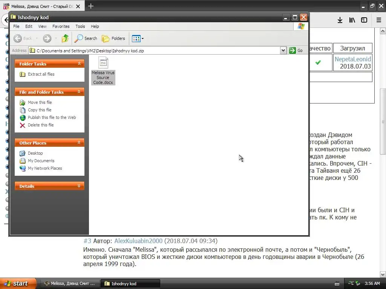386x289 pixels.
Task: Click the browser page scrollbar thumb
Action: pyautogui.click(x=383, y=122)
